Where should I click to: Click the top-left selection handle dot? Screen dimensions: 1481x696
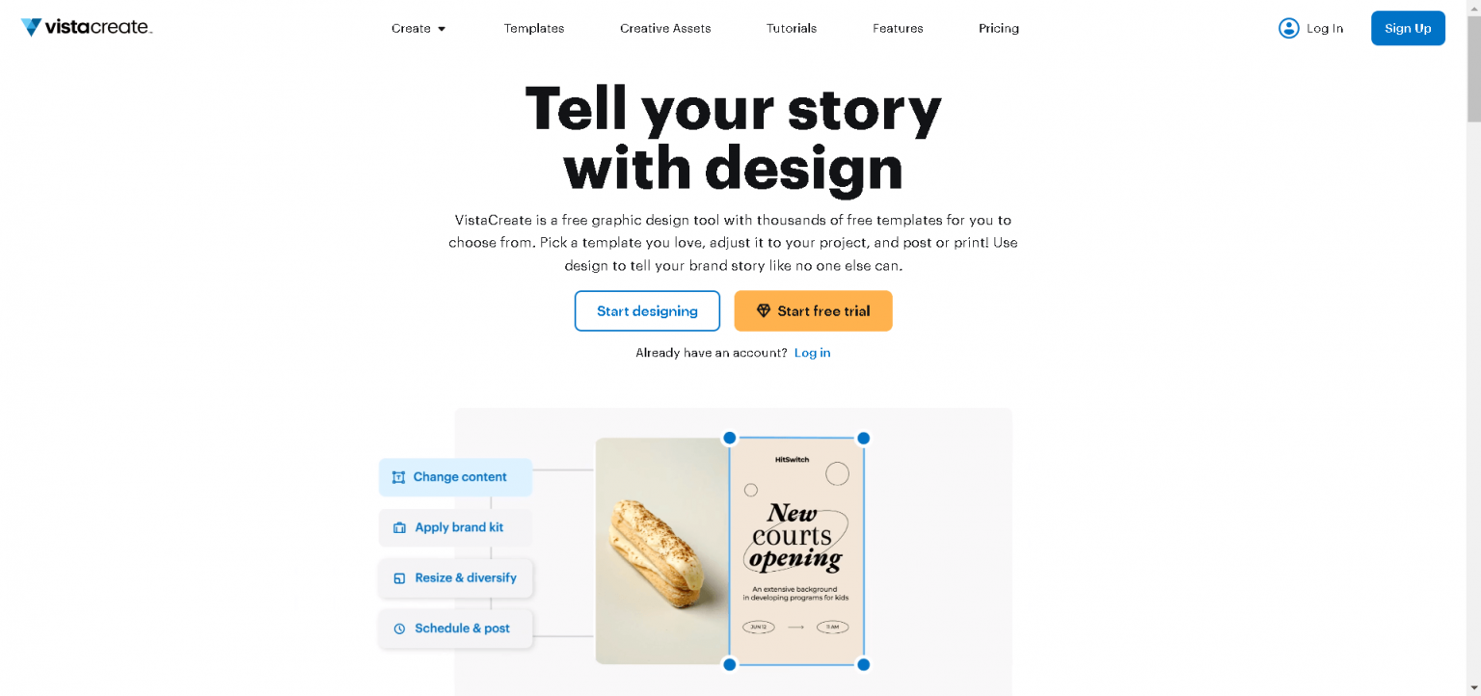point(730,438)
